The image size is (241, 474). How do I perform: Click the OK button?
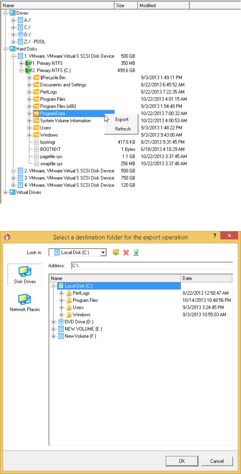pos(182,461)
